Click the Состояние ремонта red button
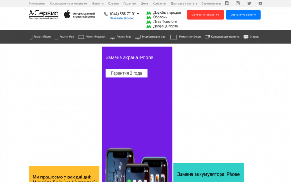This screenshot has width=291, height=182. point(205,15)
